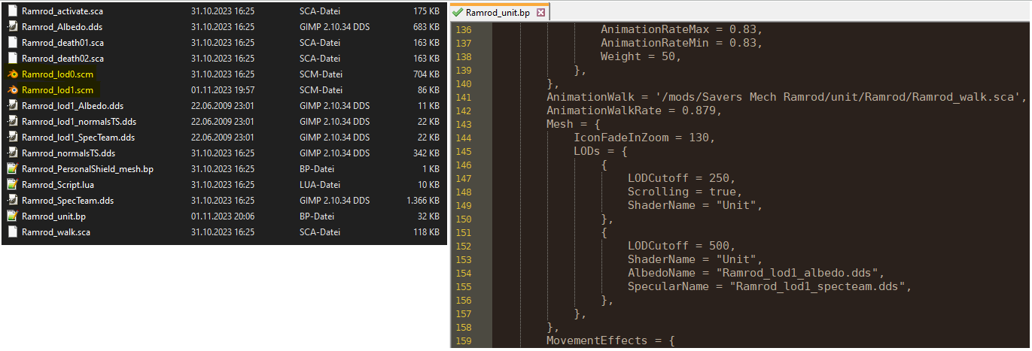1032x351 pixels.
Task: Place cursor on LODs = { line
Action: click(601, 151)
